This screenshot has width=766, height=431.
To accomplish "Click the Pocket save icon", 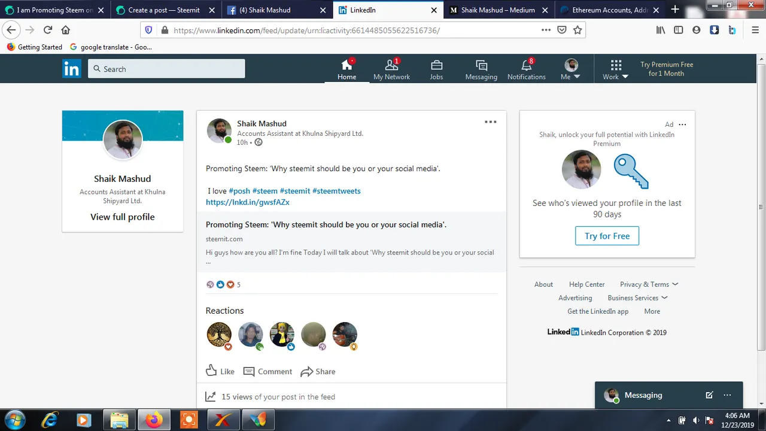I will (x=562, y=30).
